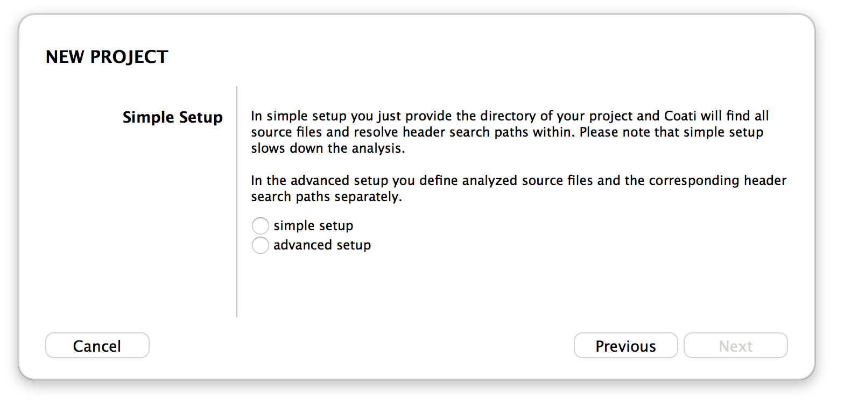Click "analyzed source files" in second paragraph
Image resolution: width=844 pixels, height=413 pixels.
pyautogui.click(x=521, y=181)
